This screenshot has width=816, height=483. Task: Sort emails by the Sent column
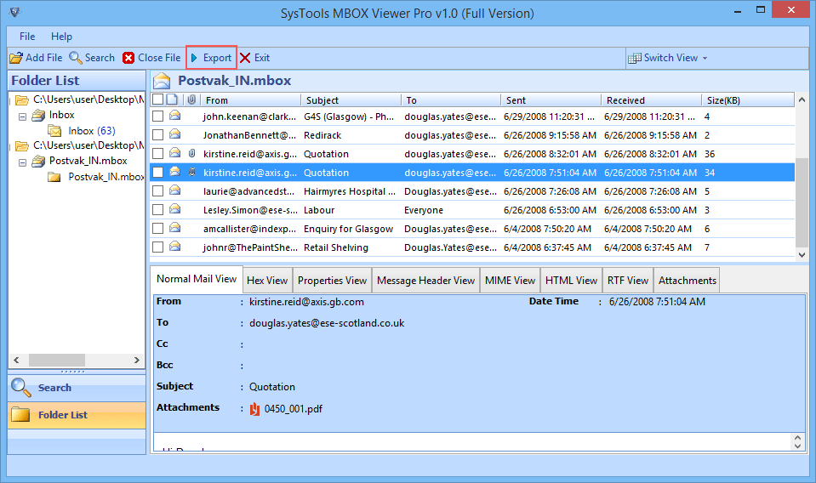(x=551, y=99)
